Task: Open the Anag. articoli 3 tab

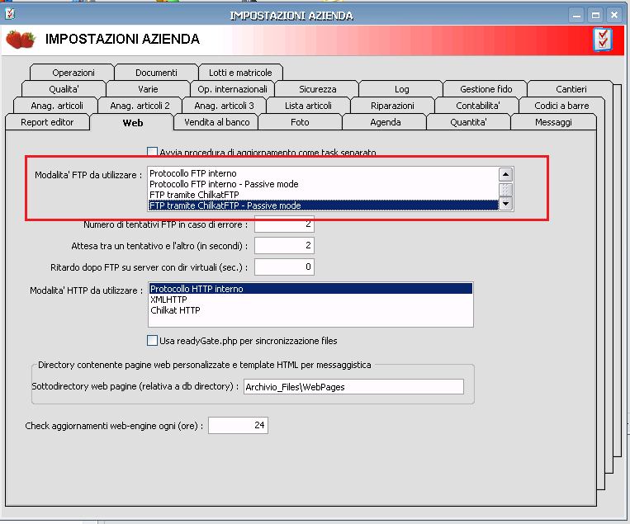Action: [x=225, y=106]
